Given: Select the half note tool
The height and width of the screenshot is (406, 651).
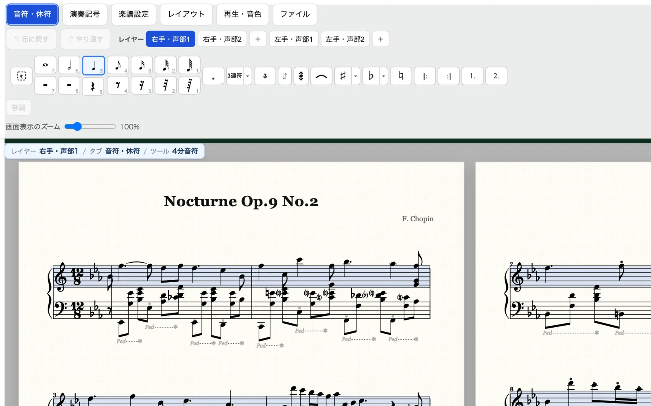Looking at the screenshot, I should click(69, 65).
